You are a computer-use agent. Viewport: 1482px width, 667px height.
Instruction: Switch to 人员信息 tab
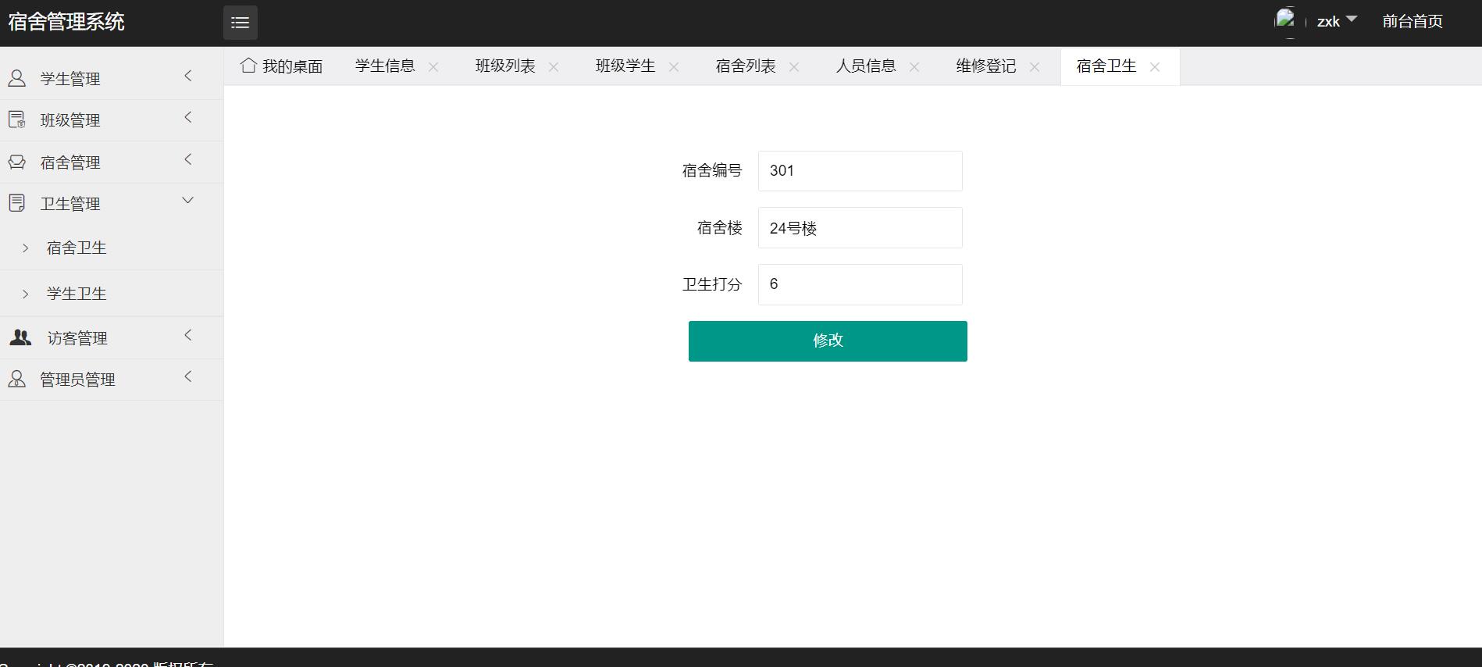(866, 66)
